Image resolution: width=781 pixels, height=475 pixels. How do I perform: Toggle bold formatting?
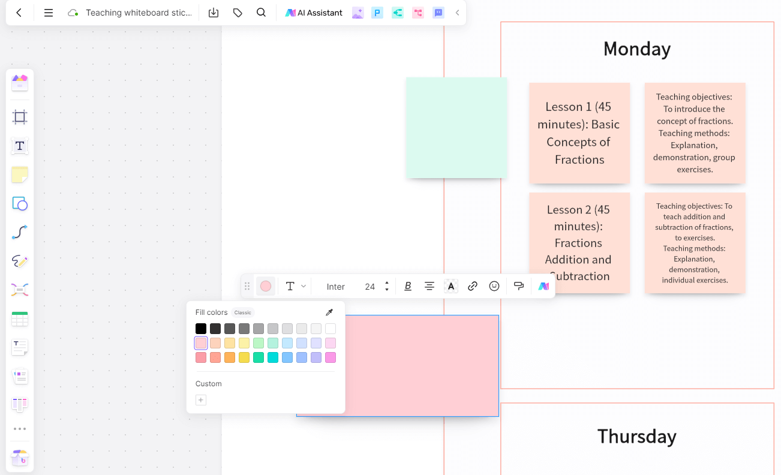point(408,286)
